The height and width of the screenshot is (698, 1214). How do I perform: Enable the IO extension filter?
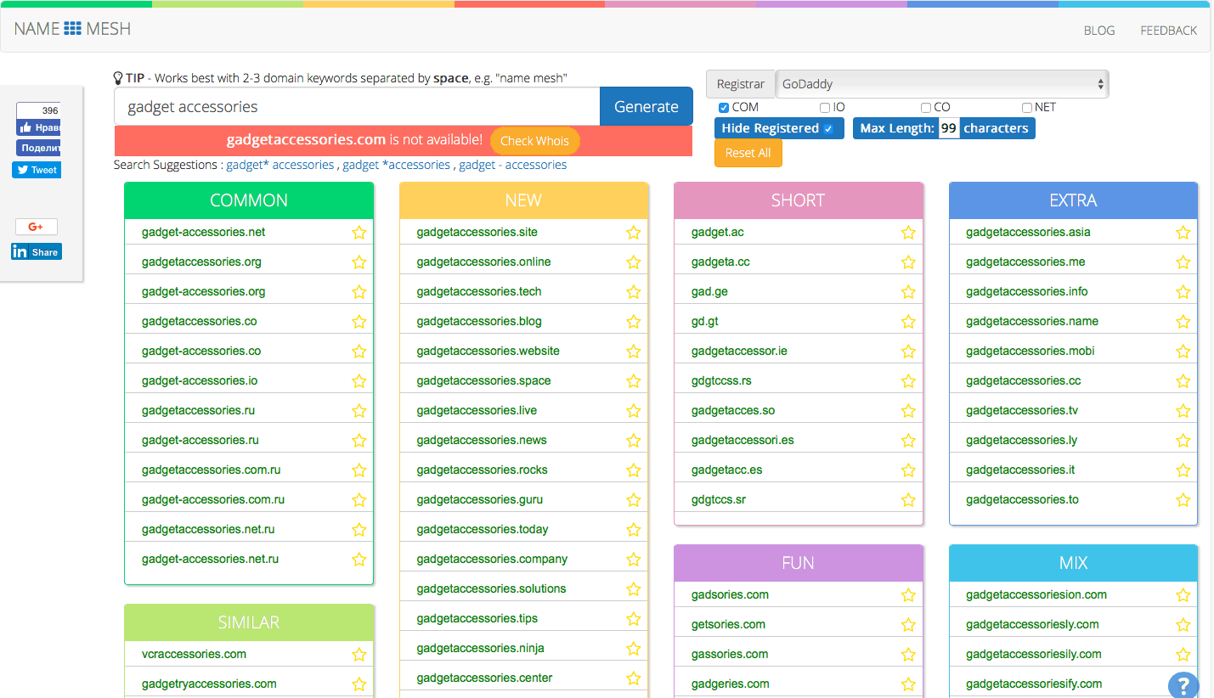coord(824,107)
